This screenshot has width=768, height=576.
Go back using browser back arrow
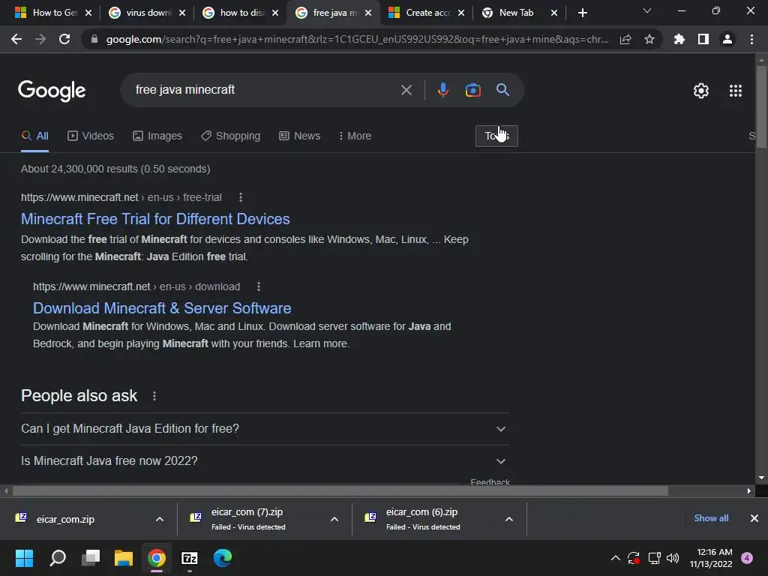(16, 39)
